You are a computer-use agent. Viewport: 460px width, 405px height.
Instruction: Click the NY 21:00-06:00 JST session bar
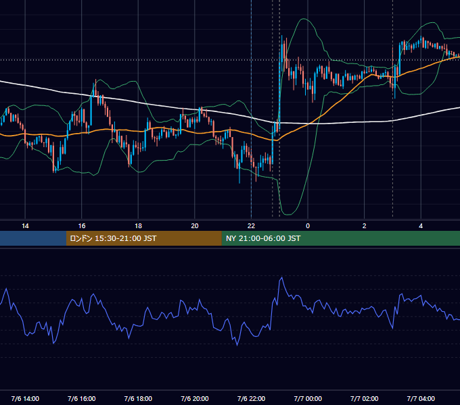pyautogui.click(x=340, y=238)
